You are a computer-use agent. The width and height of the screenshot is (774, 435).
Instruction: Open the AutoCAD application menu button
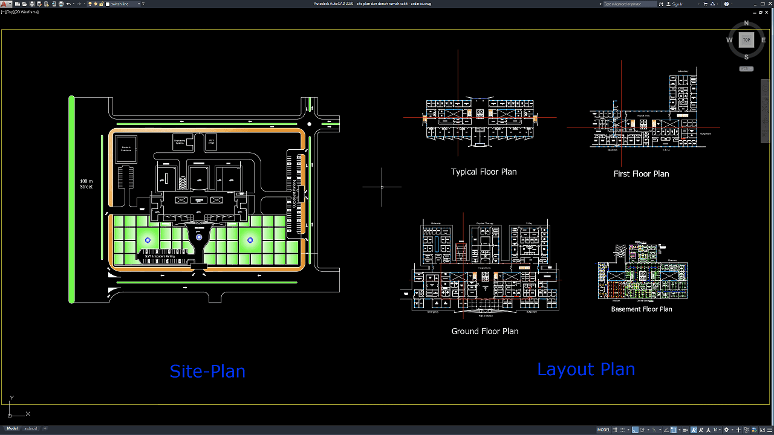click(5, 4)
